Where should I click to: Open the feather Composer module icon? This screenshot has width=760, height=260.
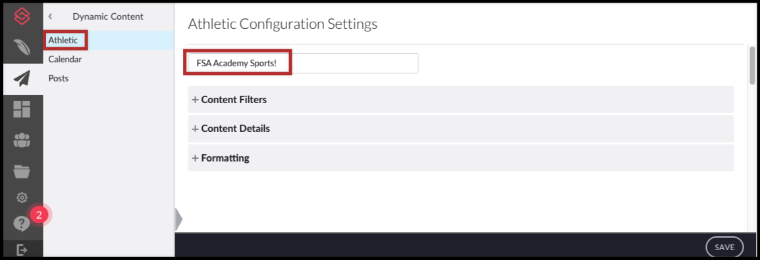coord(22,47)
